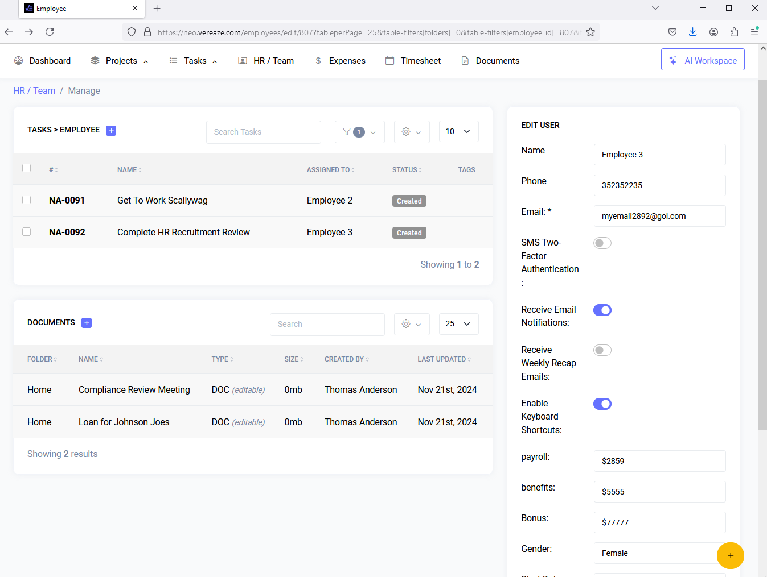767x577 pixels.
Task: Click the AI Workspace button
Action: pyautogui.click(x=703, y=59)
